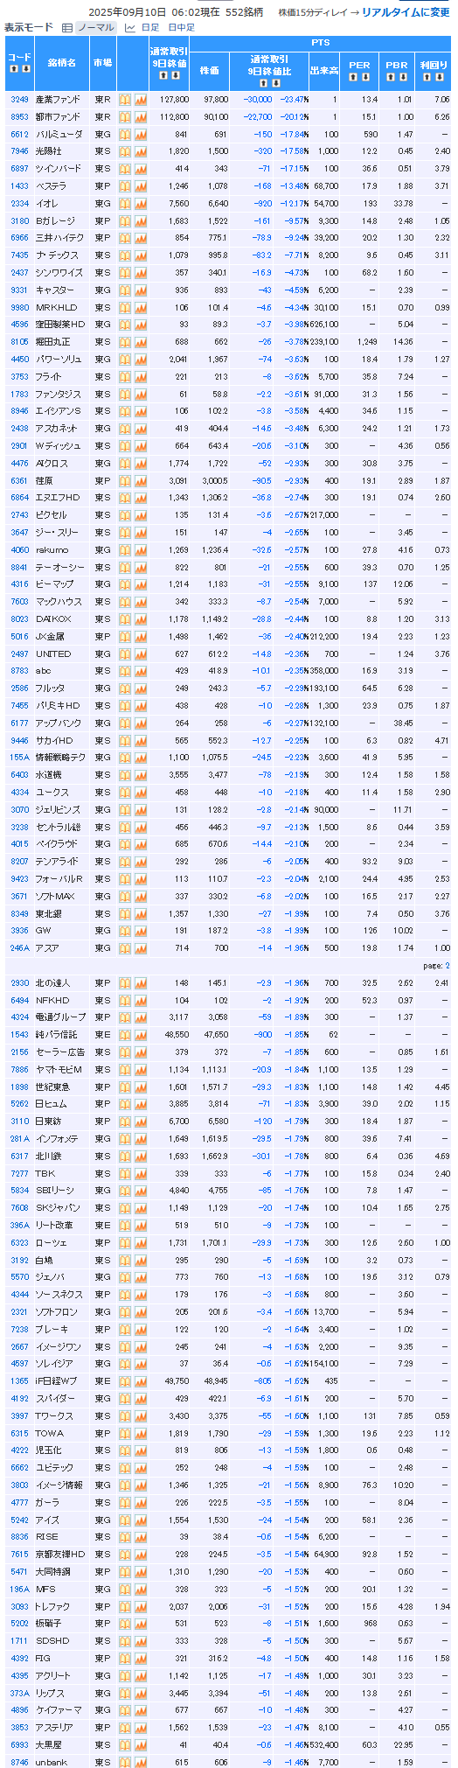Open the yellow board icon for 北の達人
The height and width of the screenshot is (1768, 458).
click(x=125, y=982)
